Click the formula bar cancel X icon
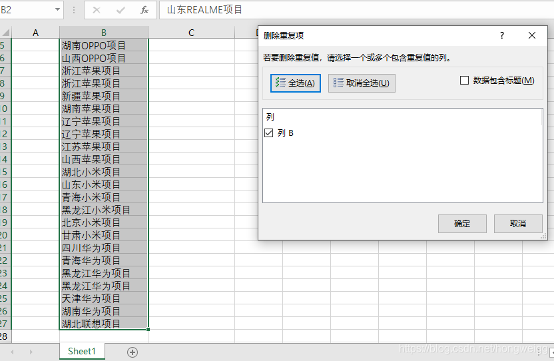Viewport: 554px width, 361px height. [x=97, y=10]
